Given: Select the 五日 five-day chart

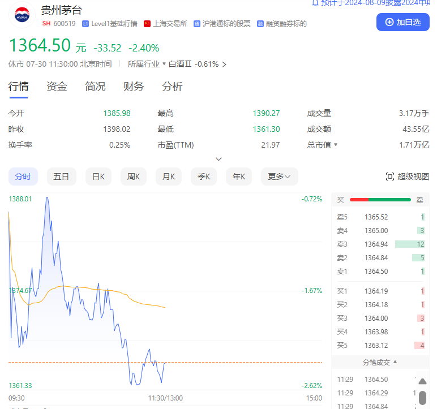Looking at the screenshot, I should point(61,176).
